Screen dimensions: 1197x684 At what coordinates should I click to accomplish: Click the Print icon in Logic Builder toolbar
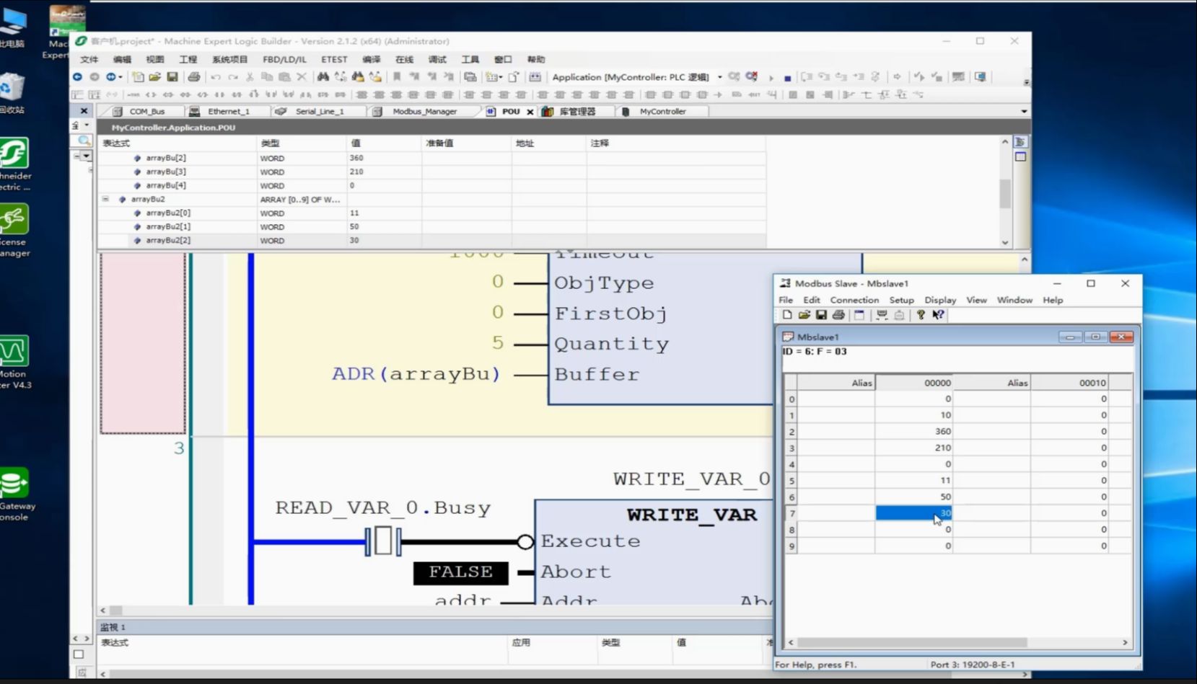point(193,76)
